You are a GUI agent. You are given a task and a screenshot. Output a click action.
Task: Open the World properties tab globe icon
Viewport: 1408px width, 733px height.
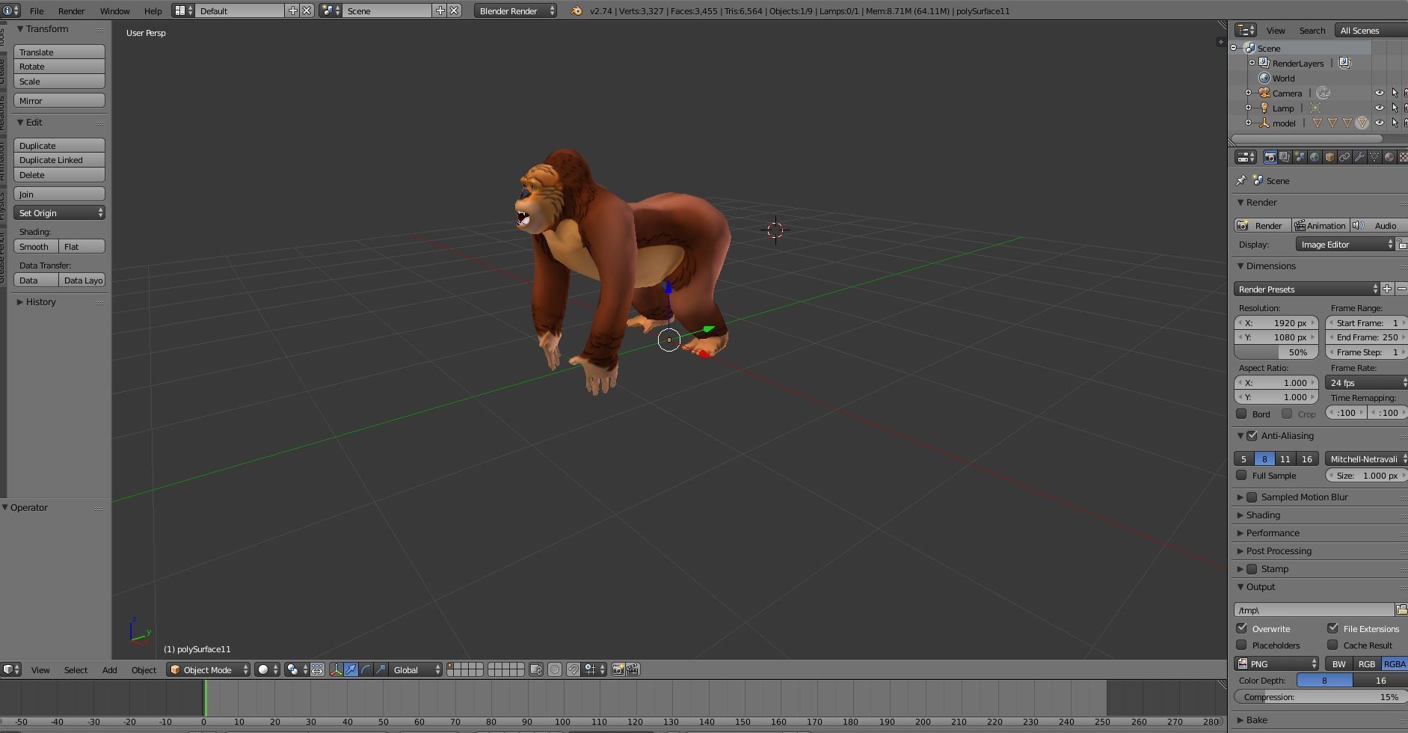coord(1315,157)
